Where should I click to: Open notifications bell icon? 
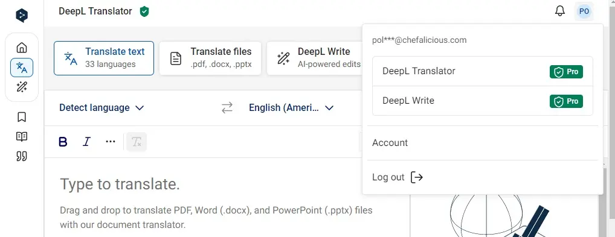click(560, 11)
